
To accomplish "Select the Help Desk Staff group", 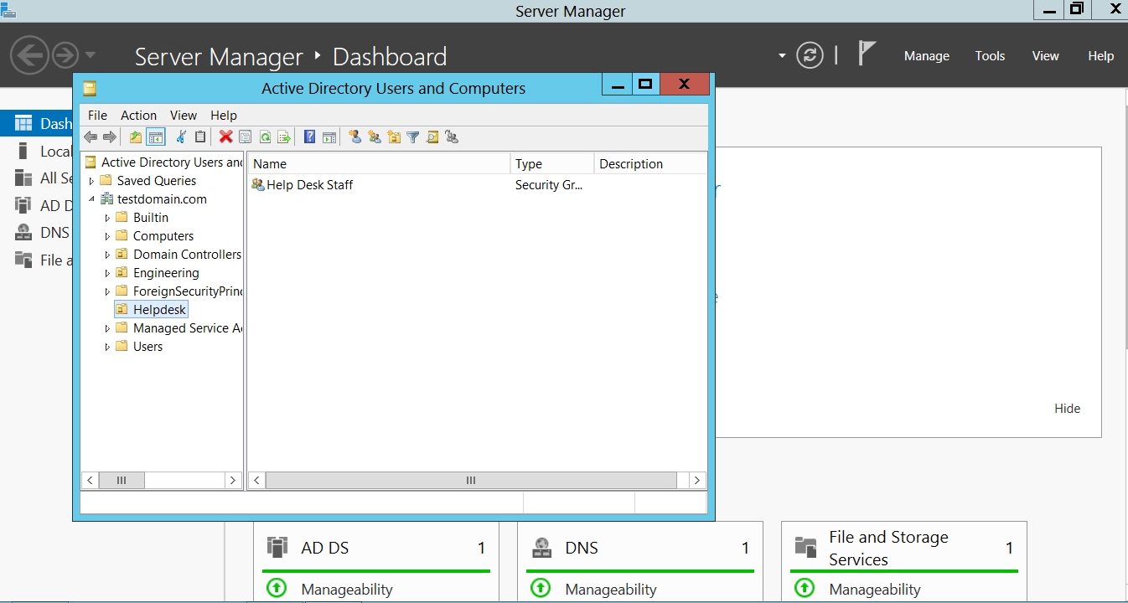I will [309, 185].
